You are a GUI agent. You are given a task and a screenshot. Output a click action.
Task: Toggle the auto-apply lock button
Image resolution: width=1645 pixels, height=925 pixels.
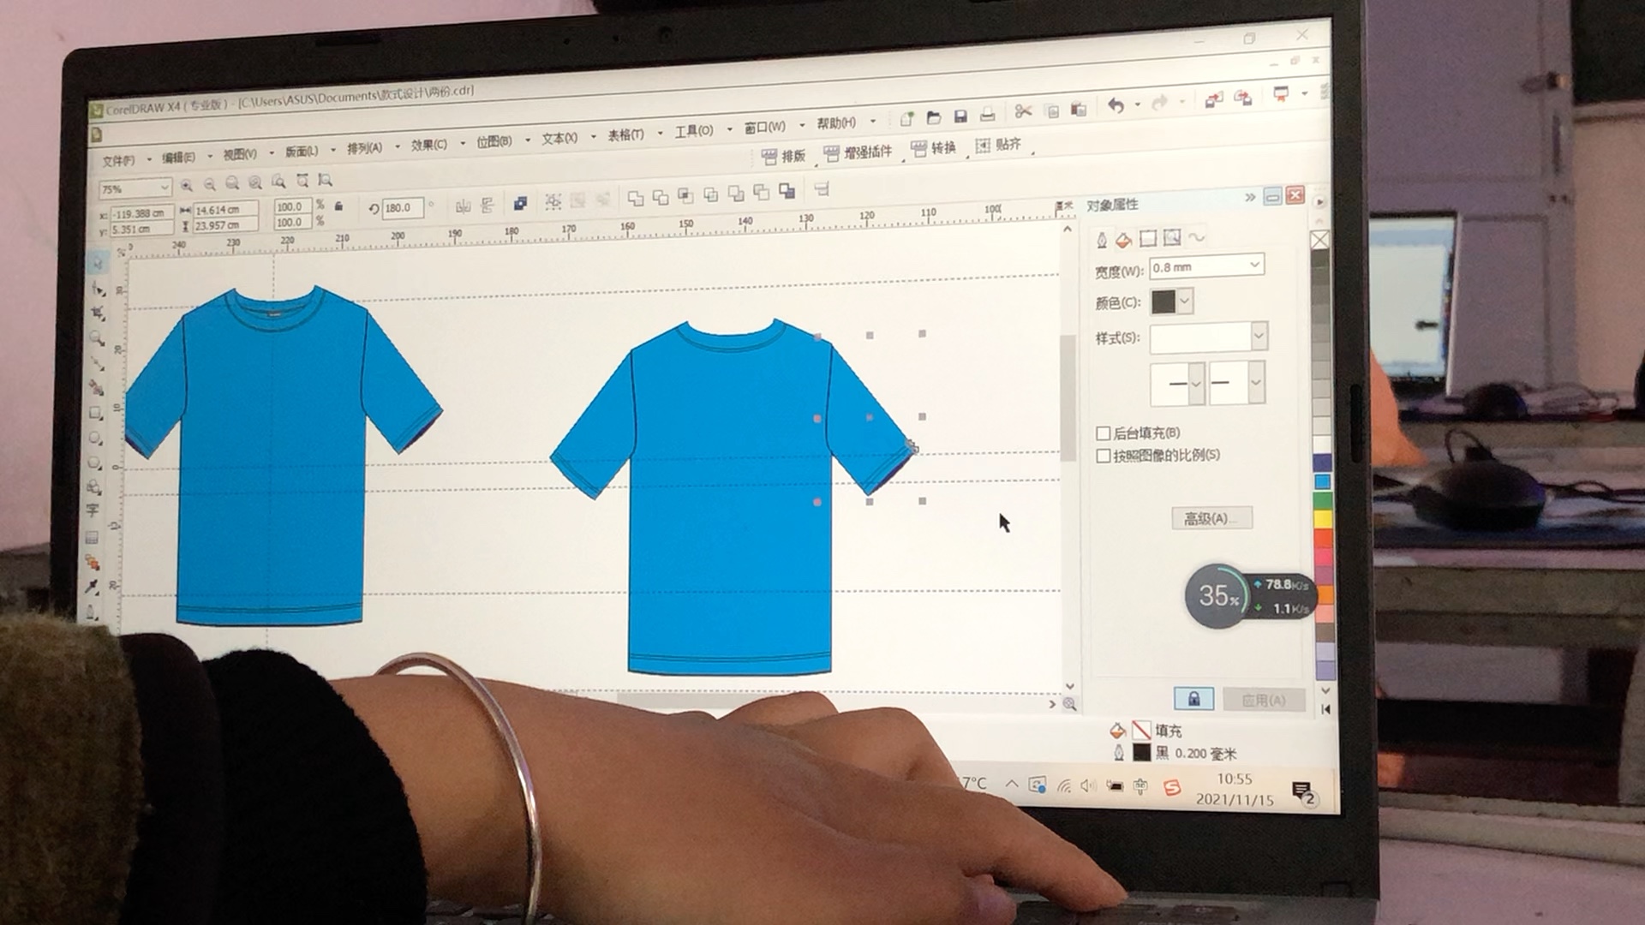coord(1193,699)
